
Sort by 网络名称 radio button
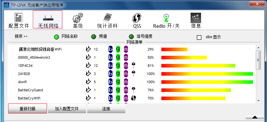click(56, 37)
